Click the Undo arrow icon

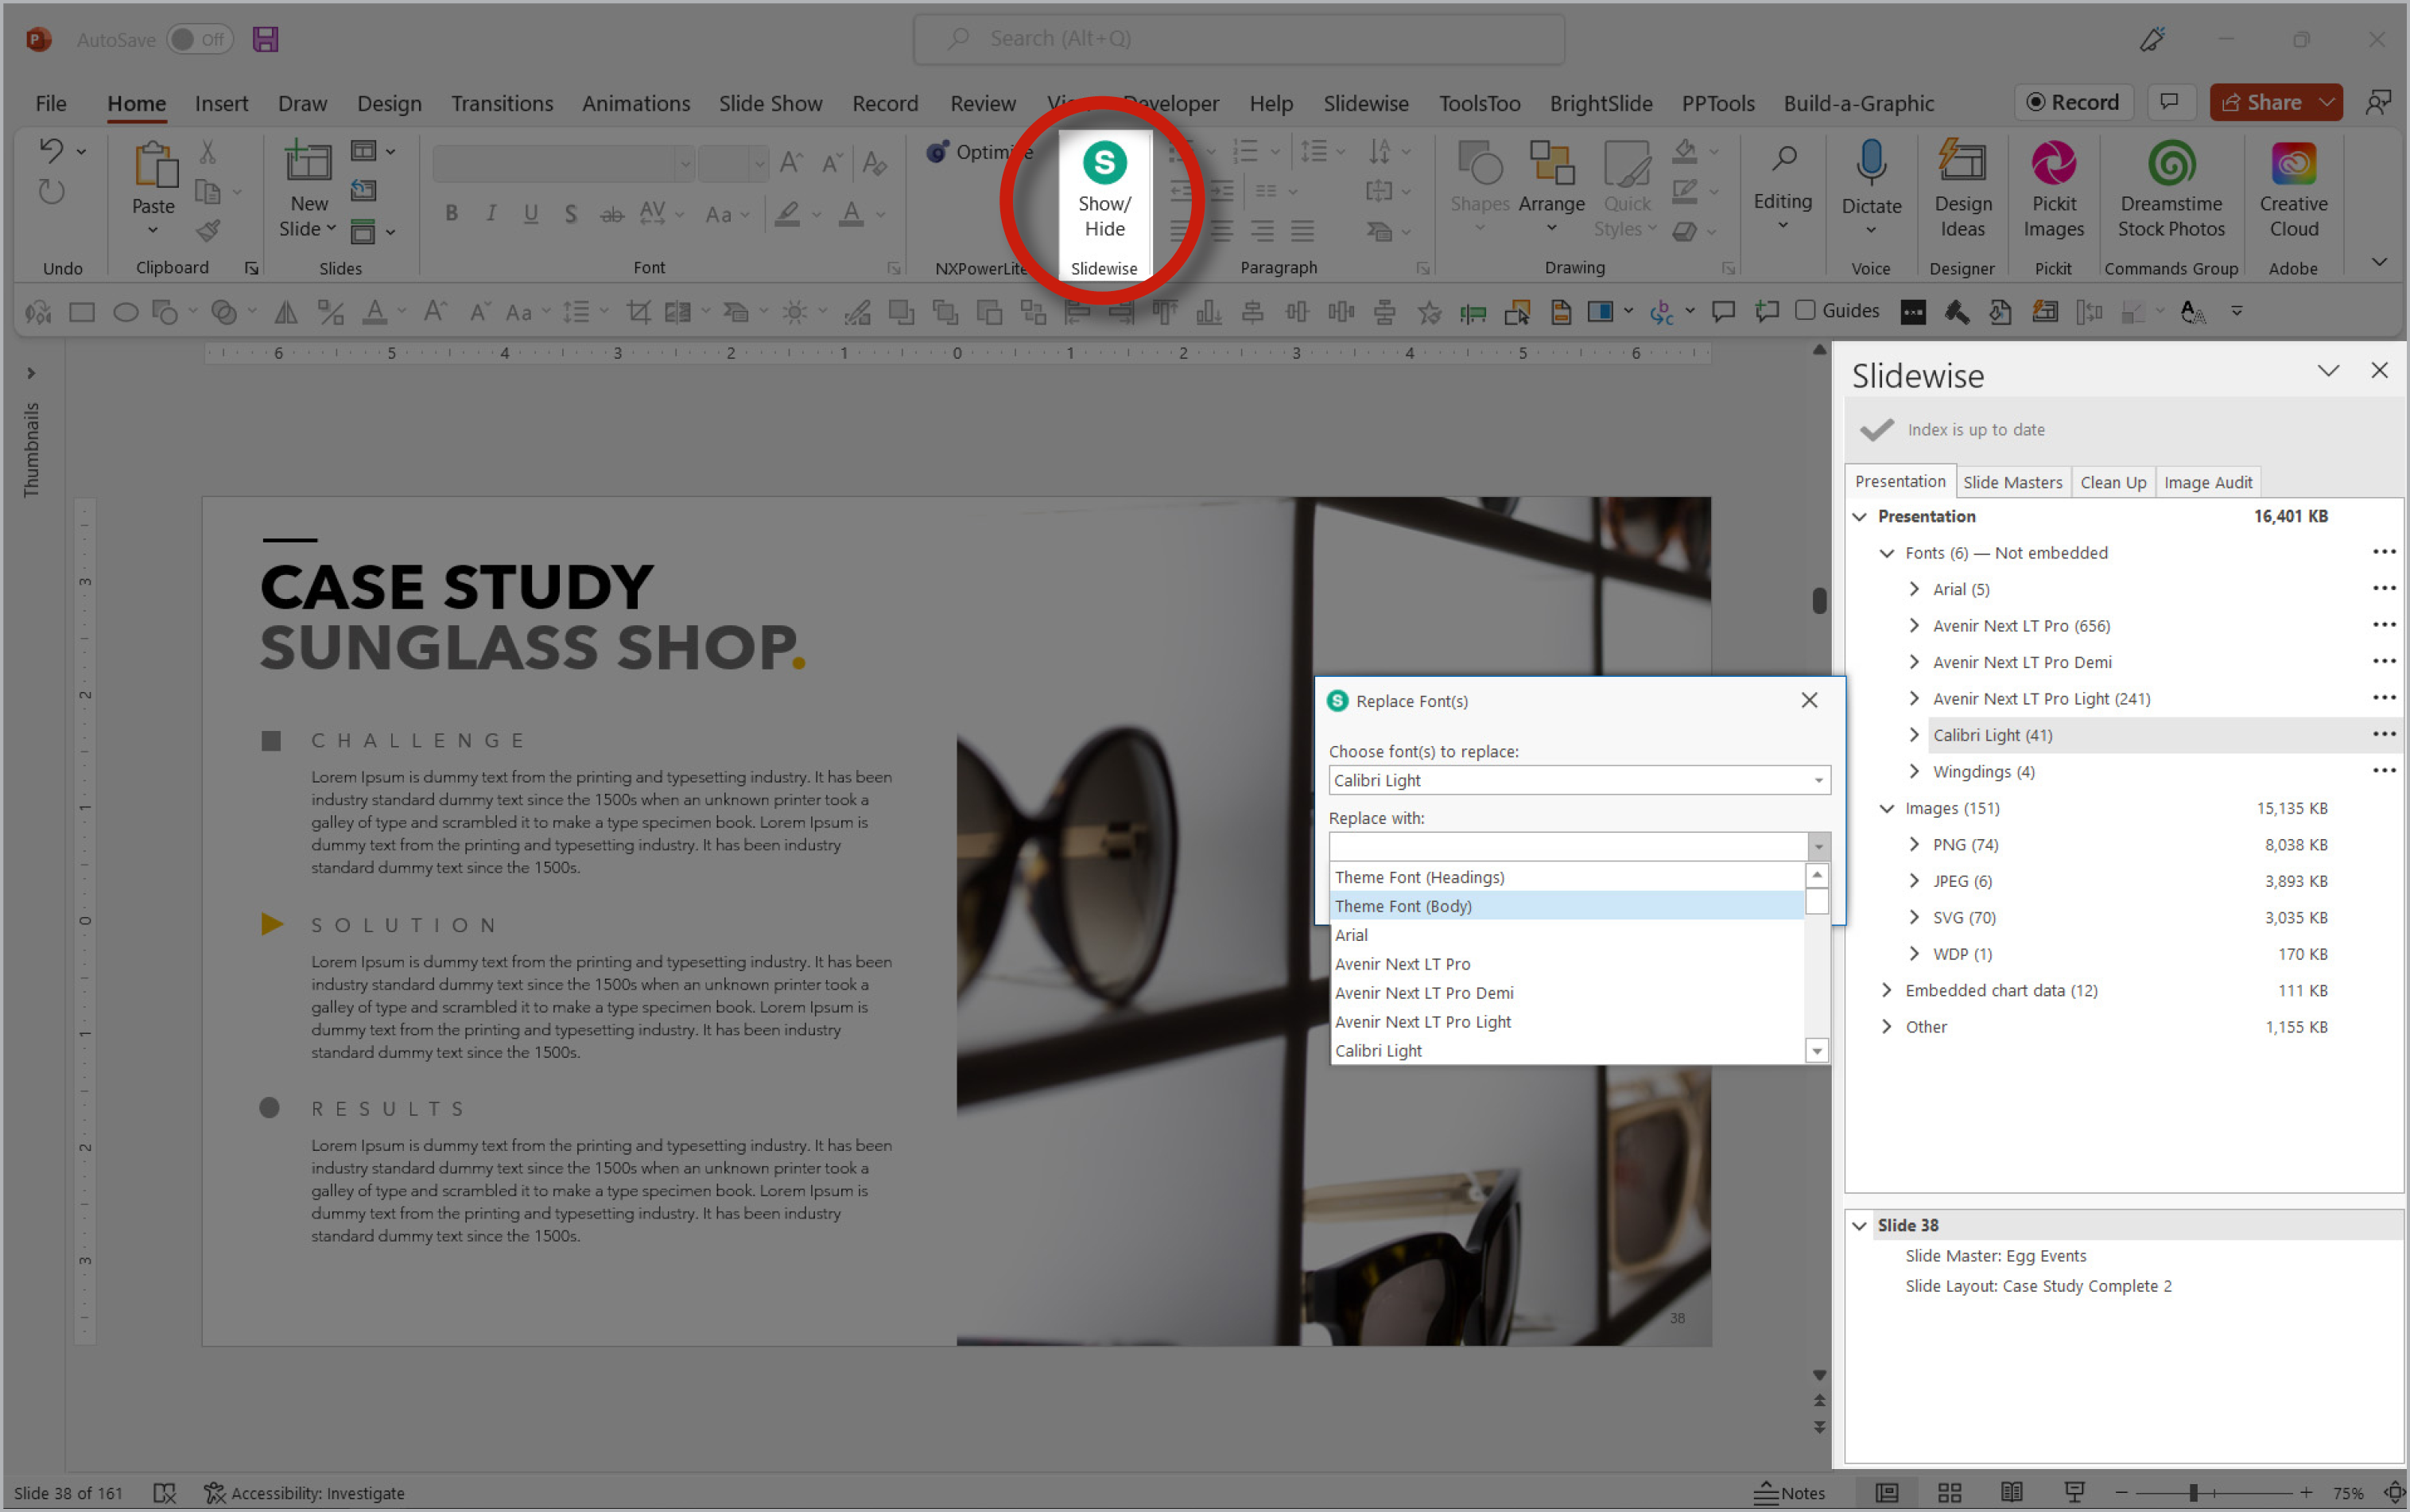(x=51, y=151)
